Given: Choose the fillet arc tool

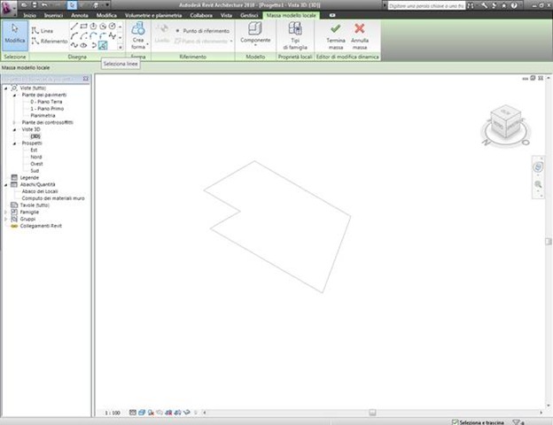Looking at the screenshot, I should tap(103, 36).
